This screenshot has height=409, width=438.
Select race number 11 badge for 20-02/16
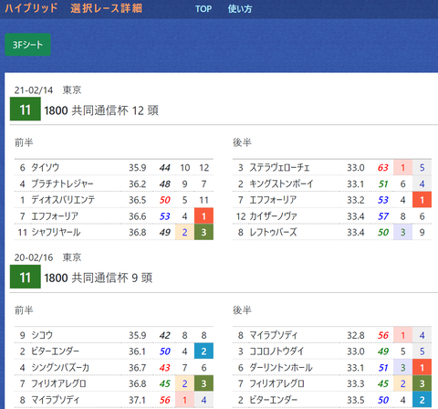pyautogui.click(x=26, y=277)
